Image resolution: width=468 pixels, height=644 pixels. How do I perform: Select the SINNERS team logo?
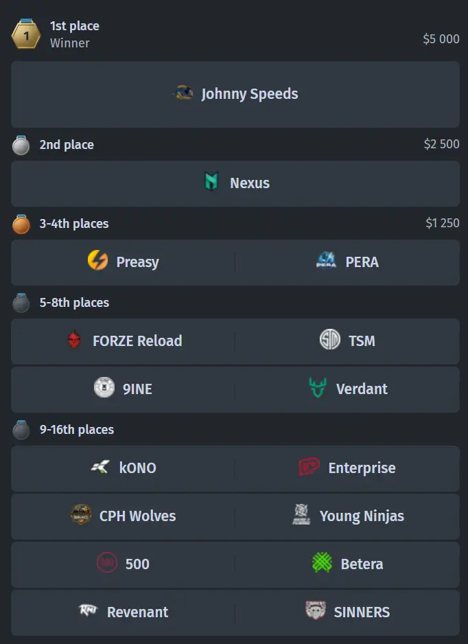coord(315,610)
